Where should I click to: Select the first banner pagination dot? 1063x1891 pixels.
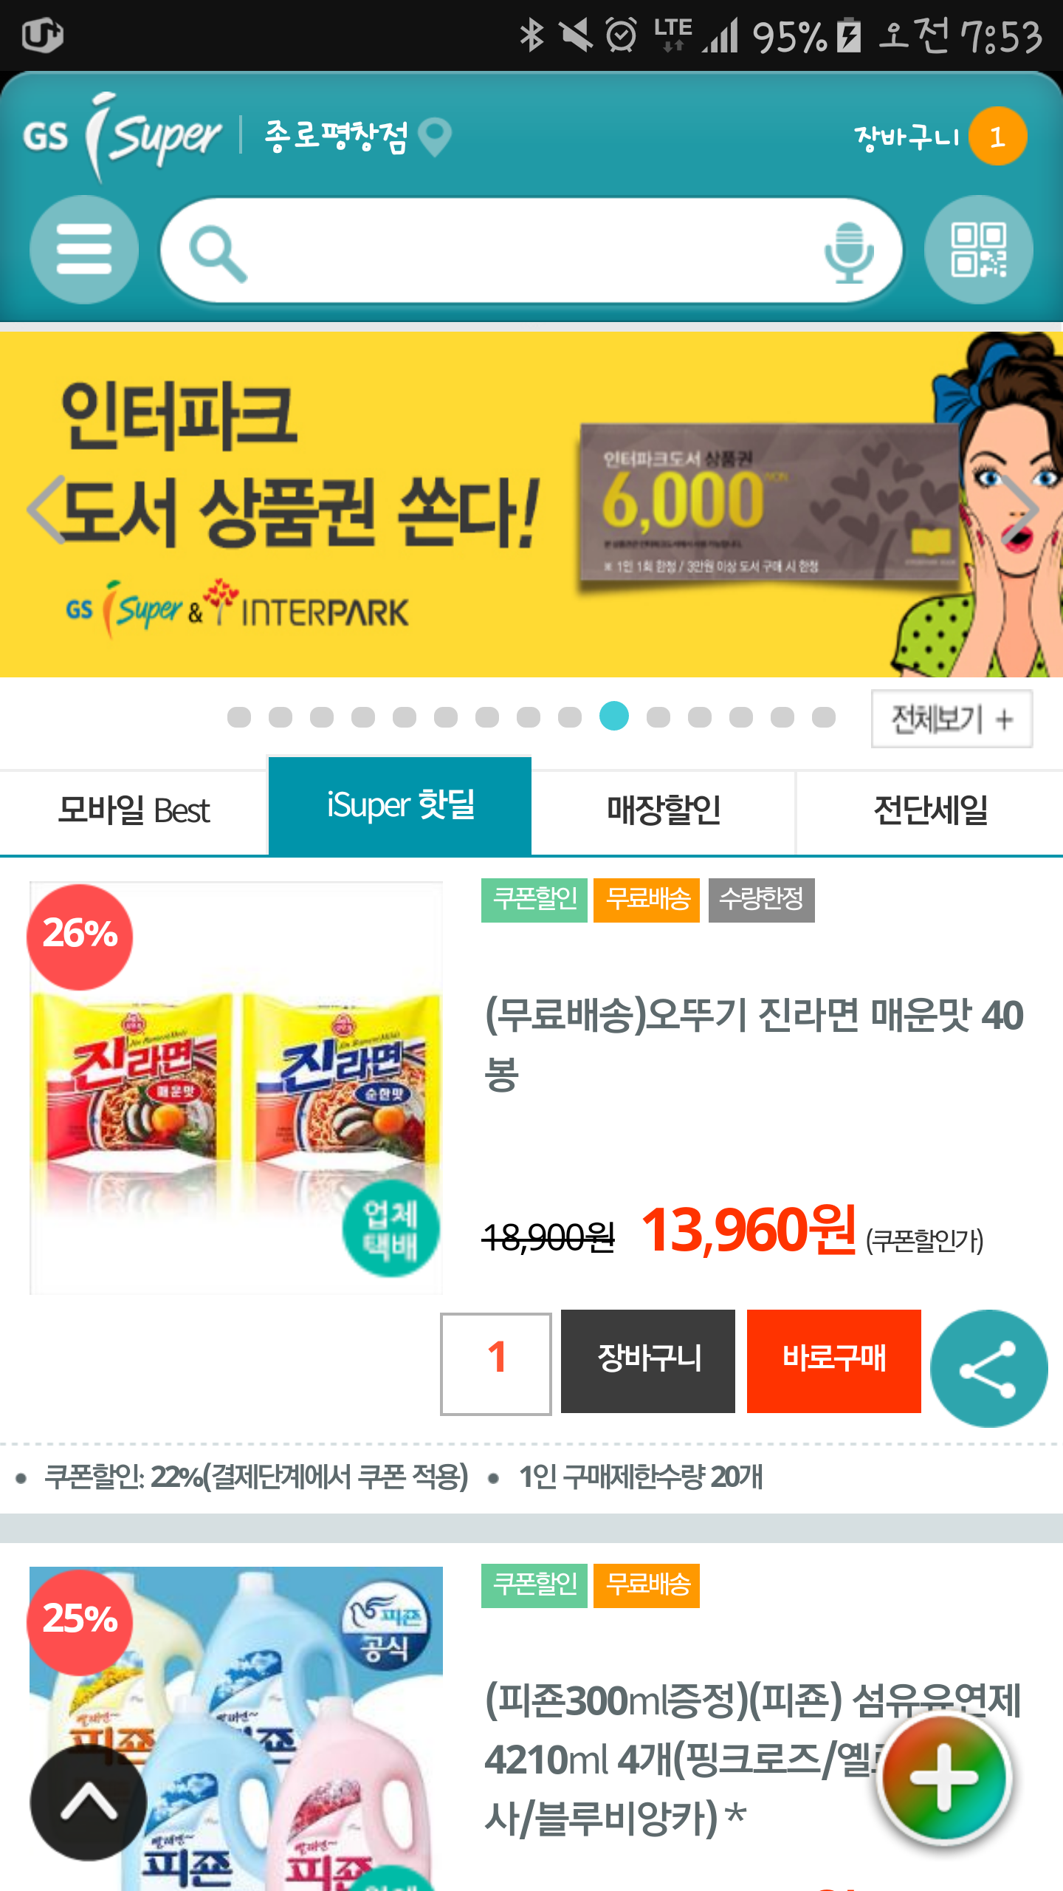click(239, 717)
